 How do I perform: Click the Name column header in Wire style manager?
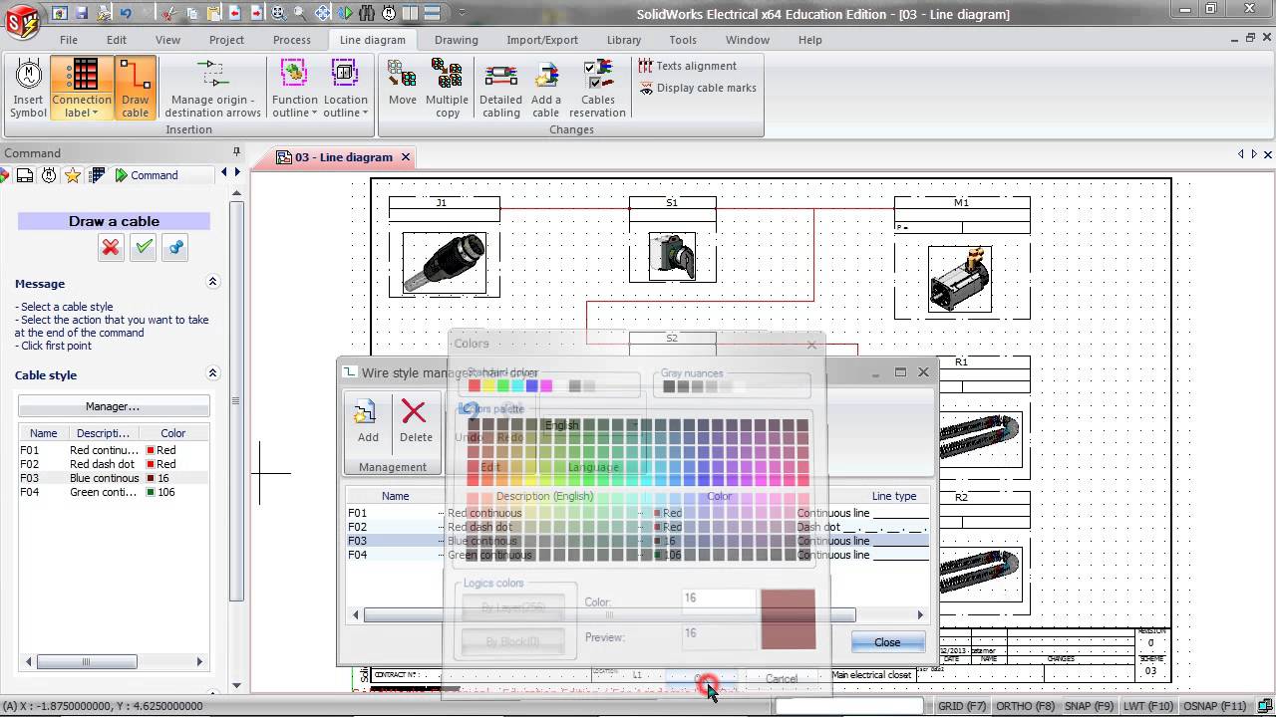[x=395, y=496]
